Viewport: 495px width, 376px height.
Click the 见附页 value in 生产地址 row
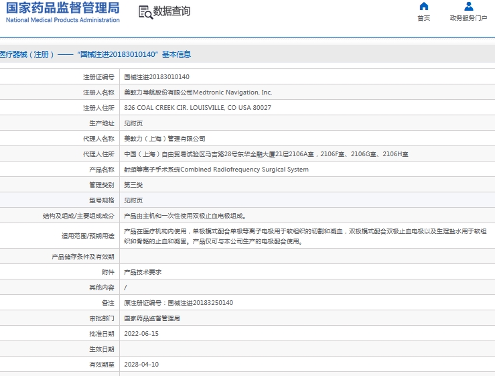pyautogui.click(x=133, y=123)
